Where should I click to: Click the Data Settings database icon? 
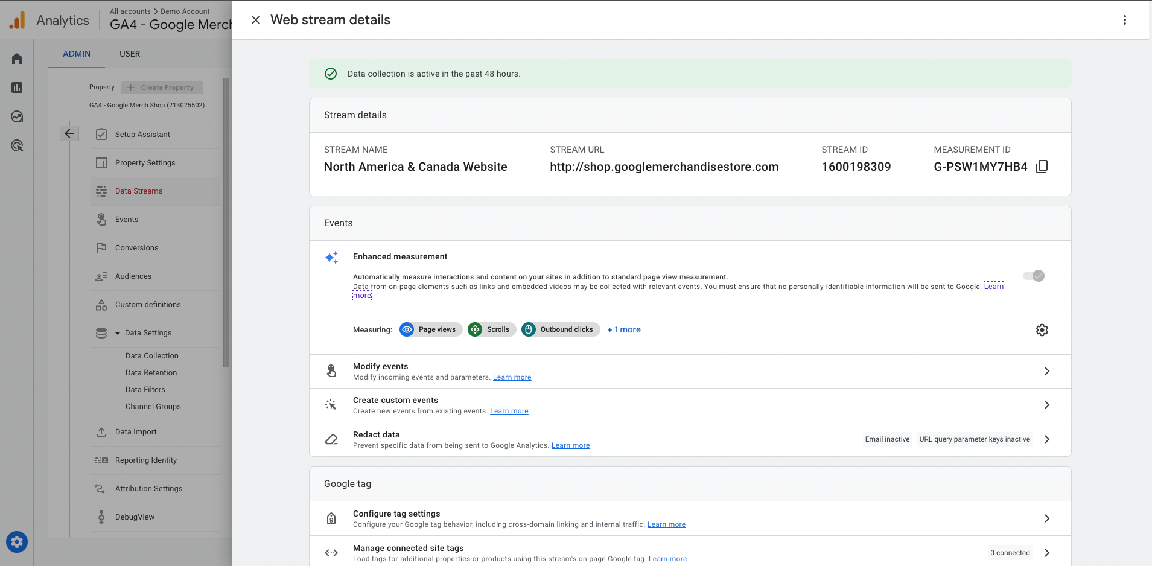101,333
